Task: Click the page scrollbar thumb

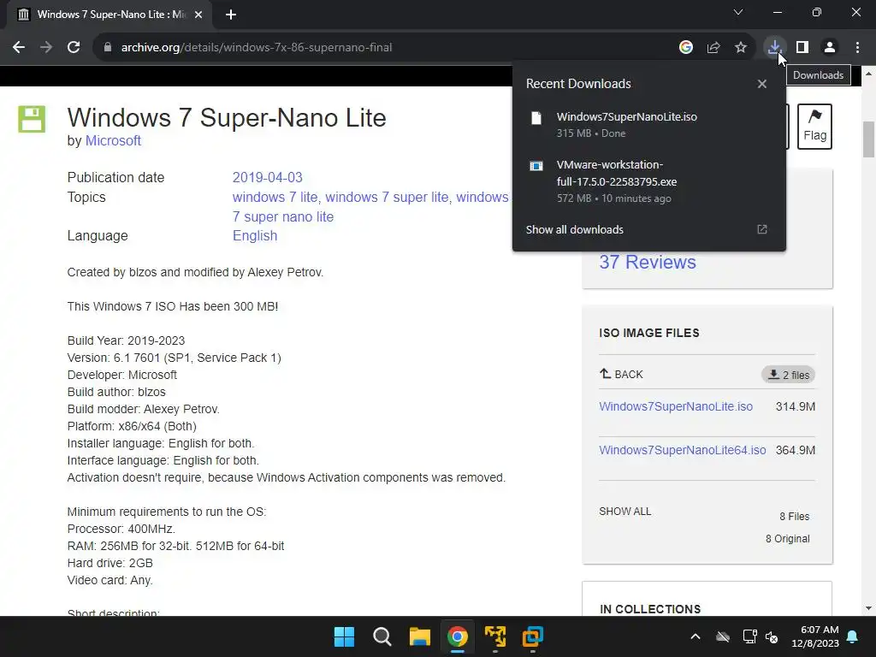Action: click(868, 139)
